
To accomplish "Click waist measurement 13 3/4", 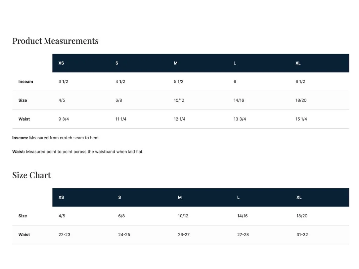I will point(240,119).
